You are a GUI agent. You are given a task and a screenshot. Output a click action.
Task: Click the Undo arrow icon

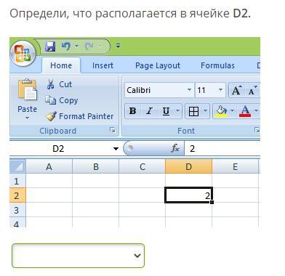(x=65, y=46)
